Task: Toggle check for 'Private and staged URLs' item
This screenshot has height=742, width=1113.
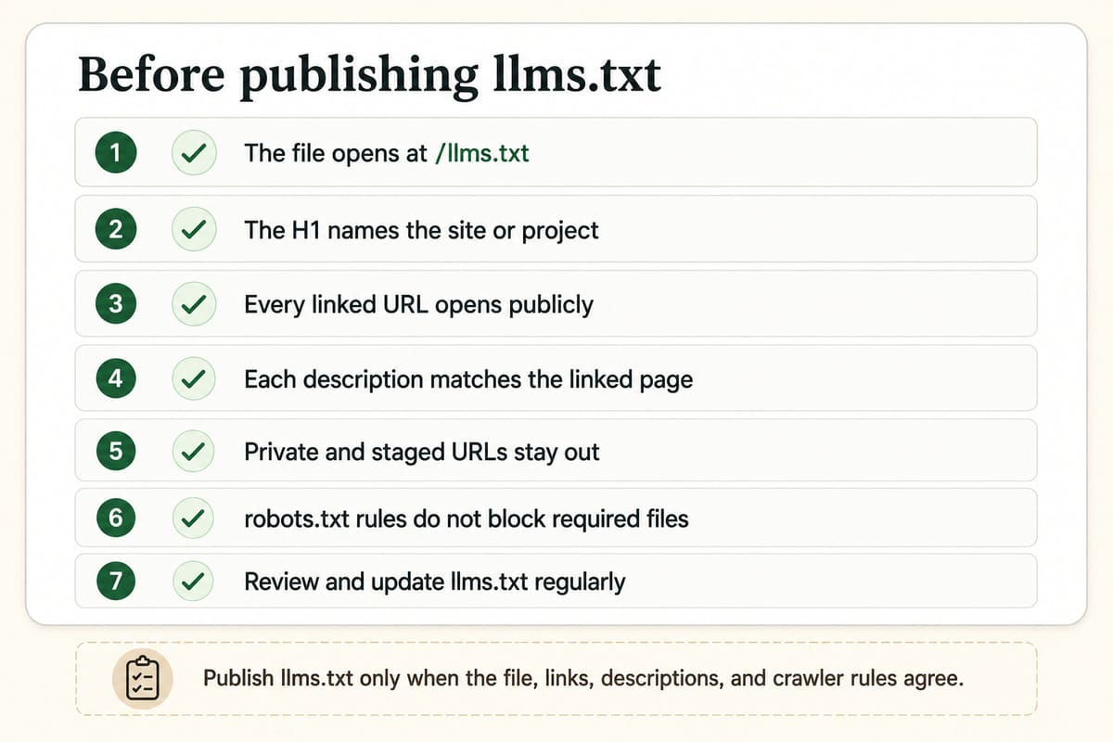Action: (194, 452)
